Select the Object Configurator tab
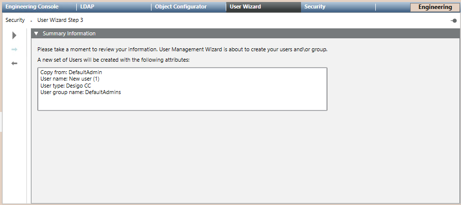This screenshot has height=205, width=461. coord(180,7)
